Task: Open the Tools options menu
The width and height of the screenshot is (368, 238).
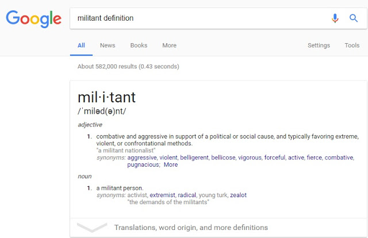Action: pyautogui.click(x=352, y=45)
